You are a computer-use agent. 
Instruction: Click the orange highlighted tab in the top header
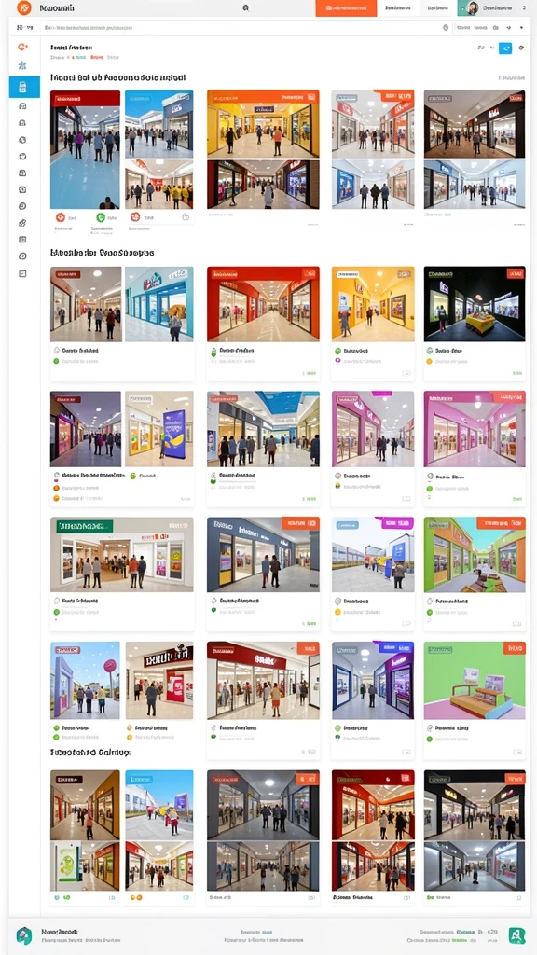click(347, 8)
